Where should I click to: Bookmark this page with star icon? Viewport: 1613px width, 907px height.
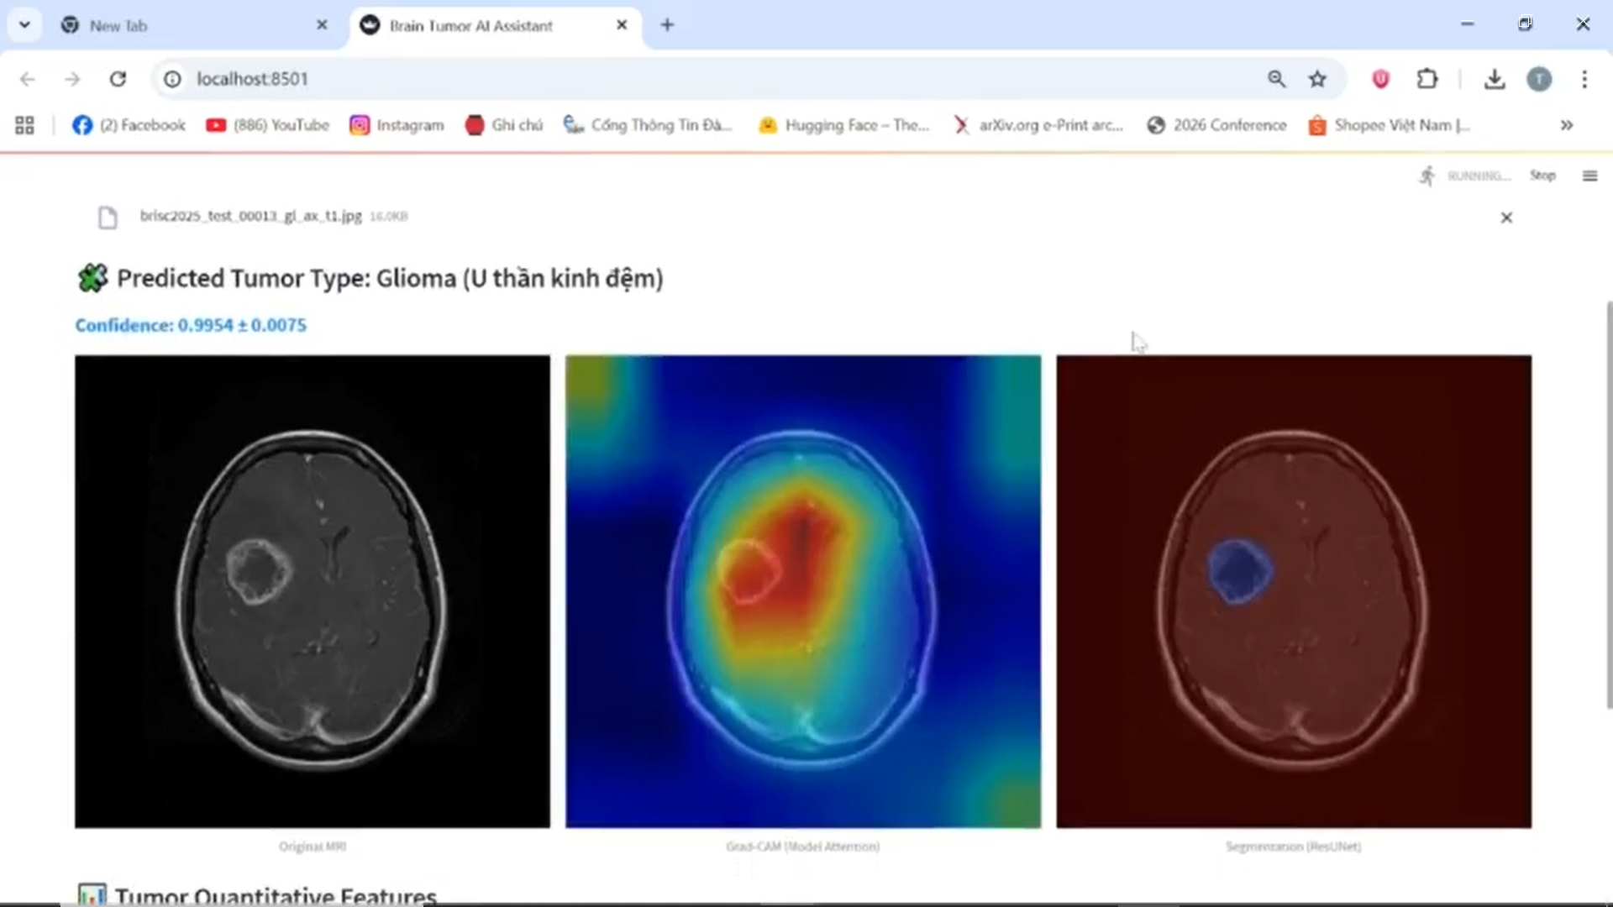click(1317, 79)
